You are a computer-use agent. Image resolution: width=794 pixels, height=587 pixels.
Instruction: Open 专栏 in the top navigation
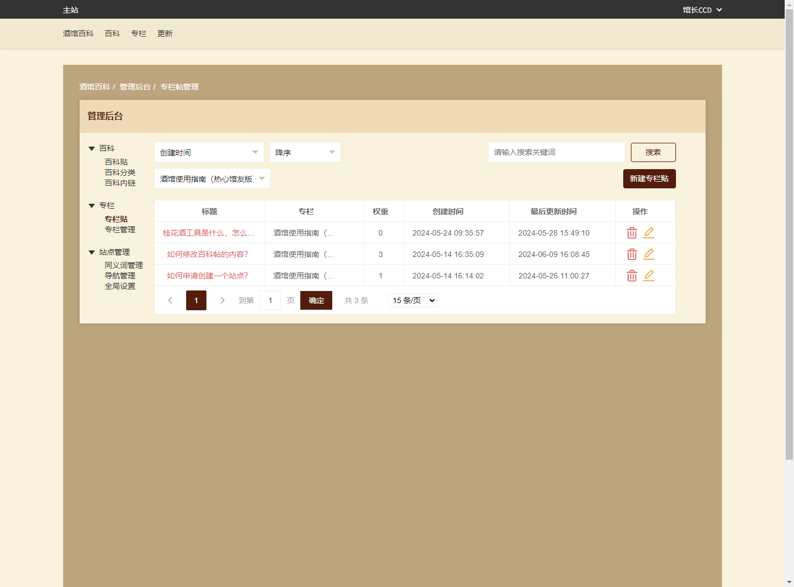(138, 33)
